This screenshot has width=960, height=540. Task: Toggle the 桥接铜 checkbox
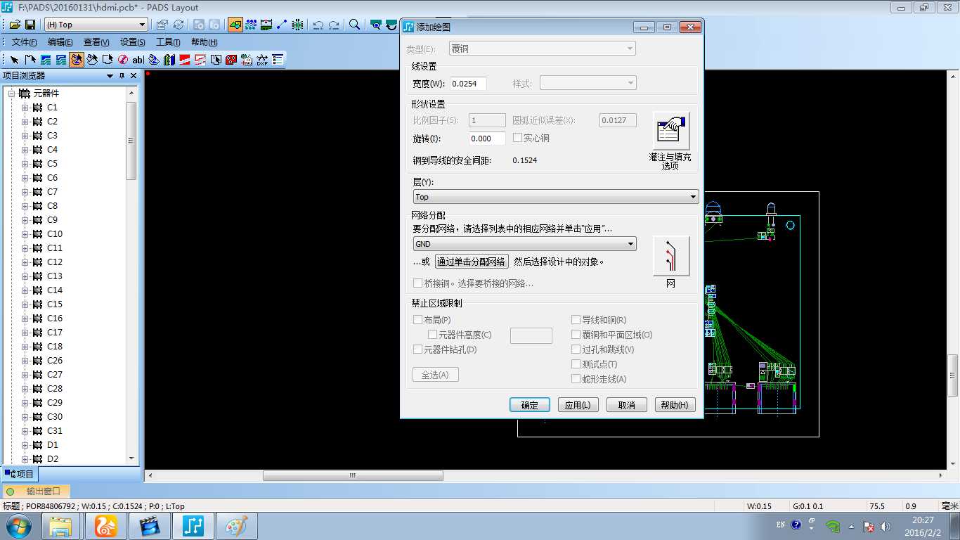418,283
